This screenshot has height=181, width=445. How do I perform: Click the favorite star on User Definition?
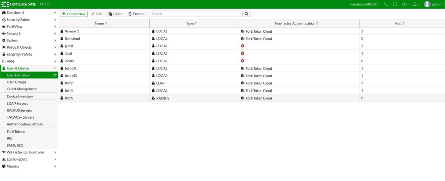point(55,75)
